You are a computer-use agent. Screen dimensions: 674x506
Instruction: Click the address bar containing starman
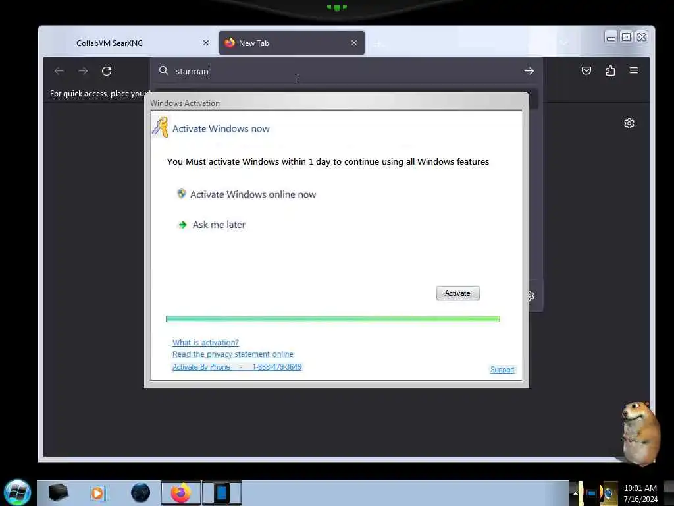tap(346, 71)
